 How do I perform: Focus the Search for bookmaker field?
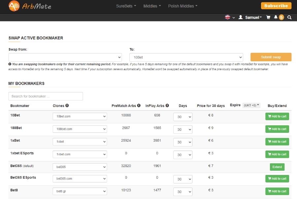coord(46,96)
